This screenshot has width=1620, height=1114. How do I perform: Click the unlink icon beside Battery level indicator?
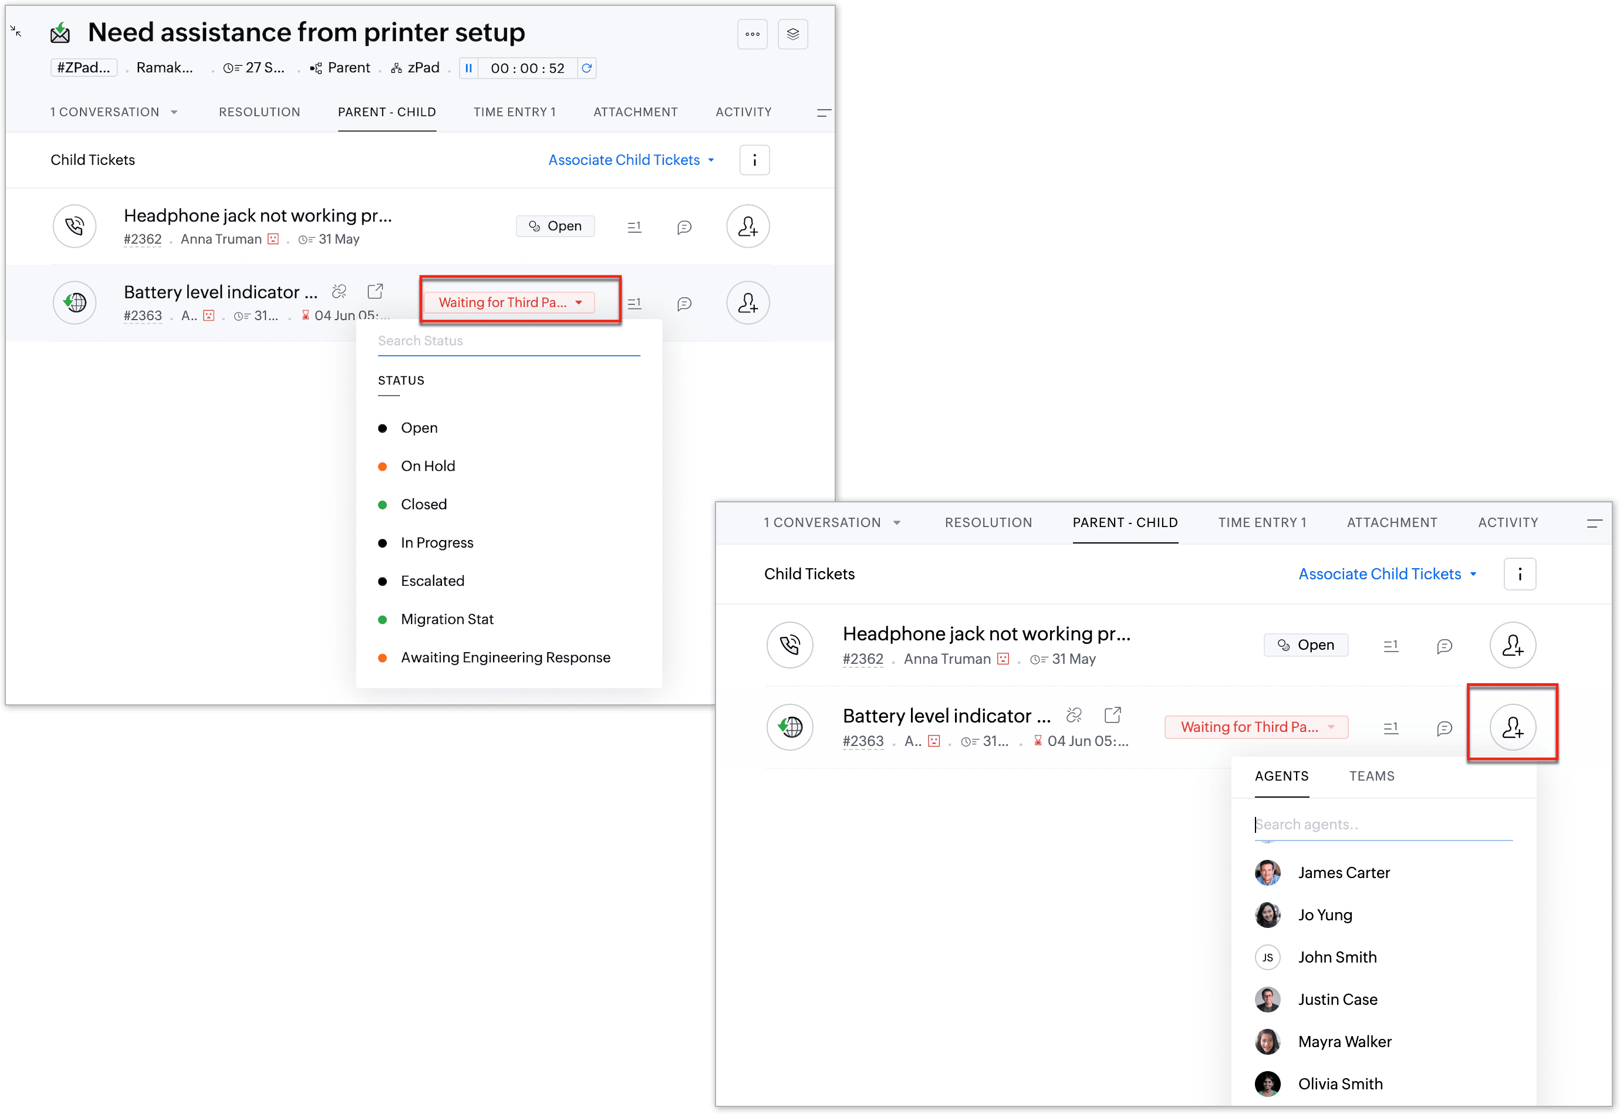point(339,291)
